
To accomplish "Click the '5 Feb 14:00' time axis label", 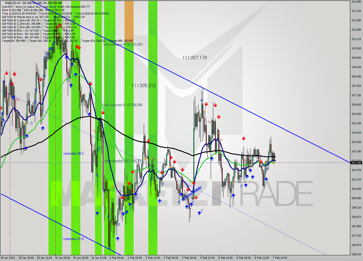I will [x=225, y=258].
